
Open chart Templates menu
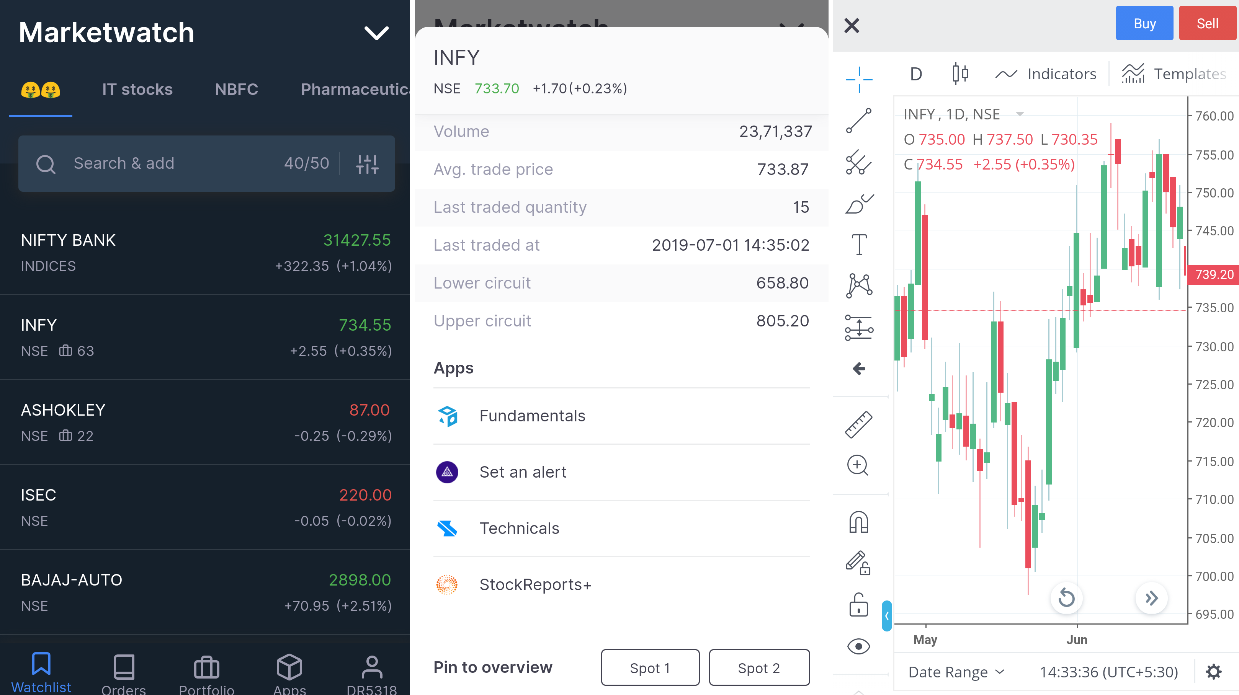1175,74
